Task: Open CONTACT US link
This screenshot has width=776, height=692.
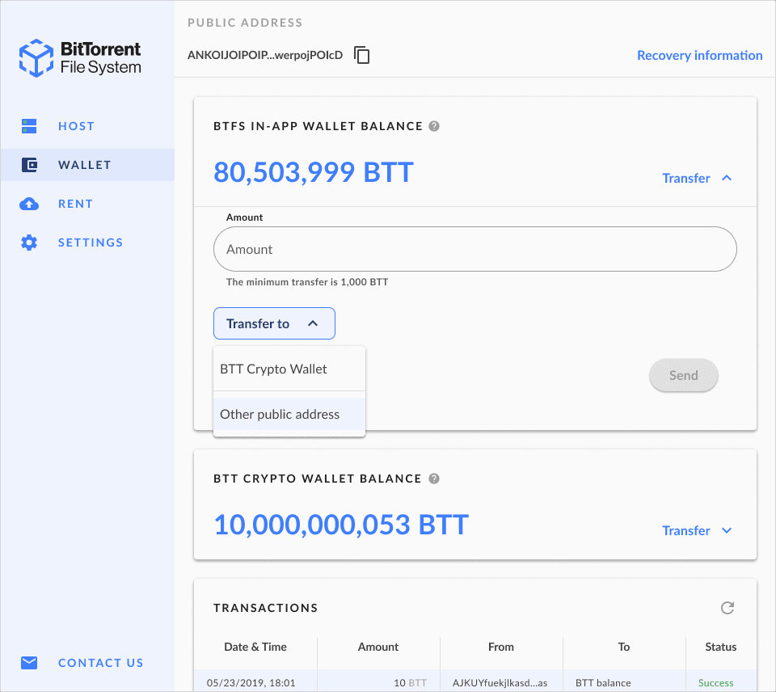Action: (x=101, y=663)
